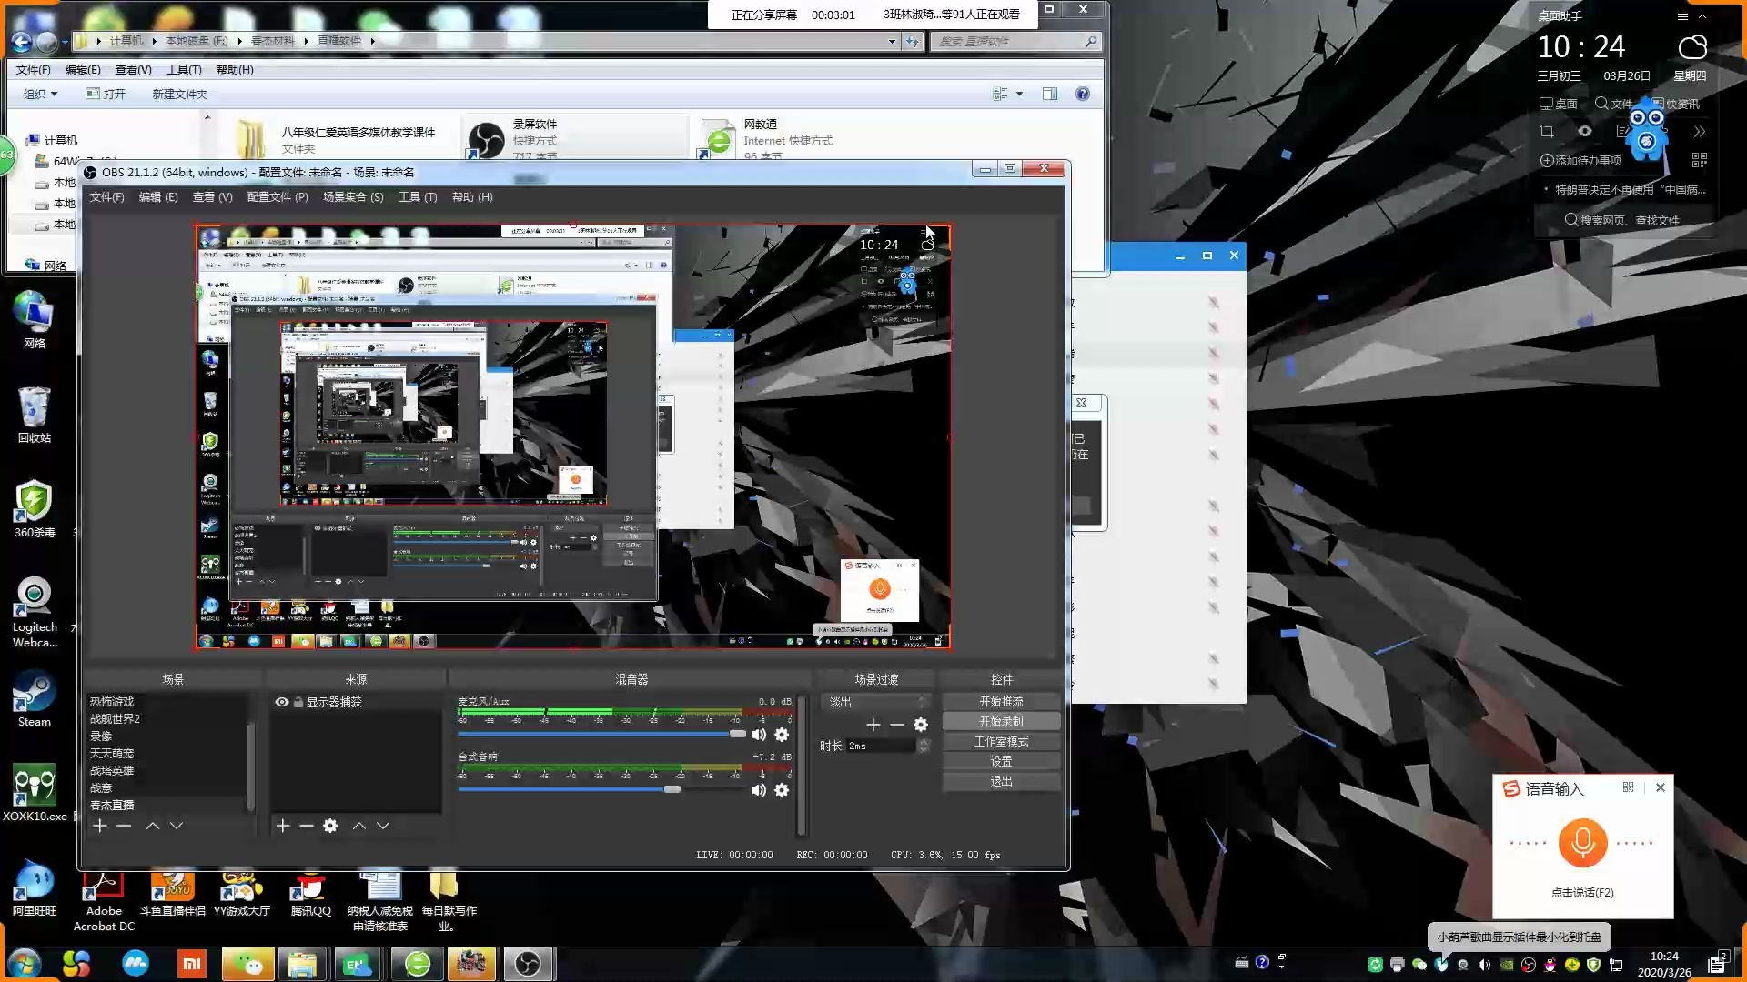Click 退出 button in OBS controls

[x=1001, y=780]
